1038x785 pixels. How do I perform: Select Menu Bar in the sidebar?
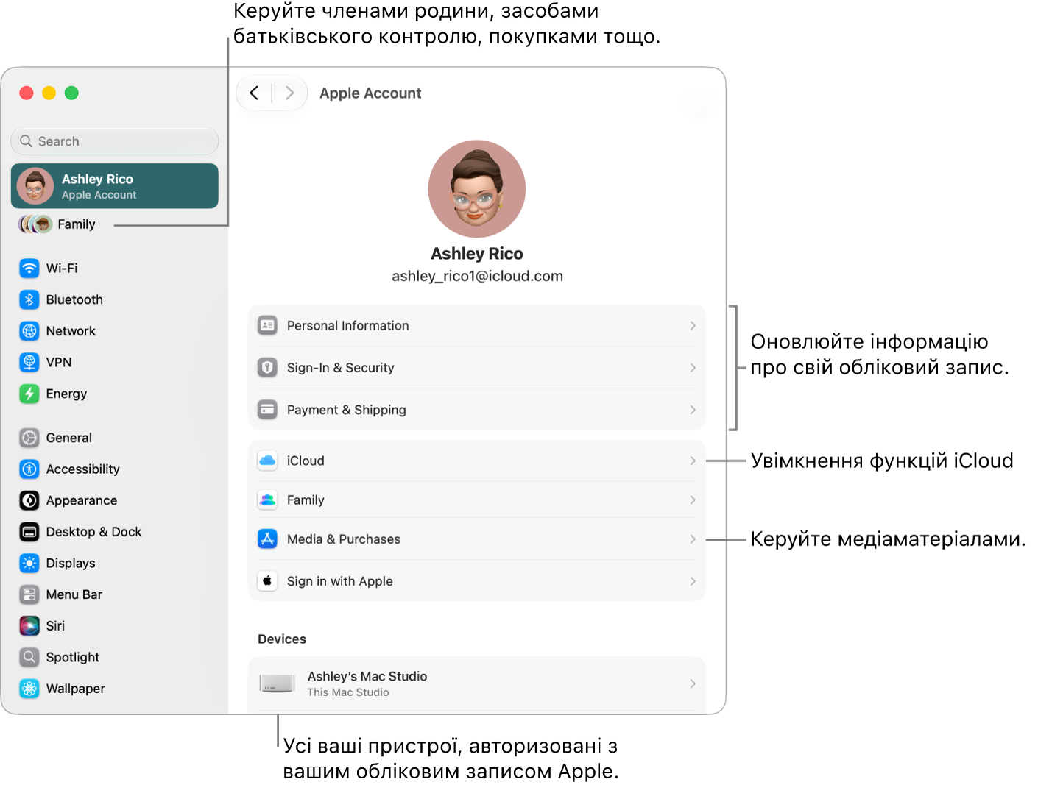115,594
